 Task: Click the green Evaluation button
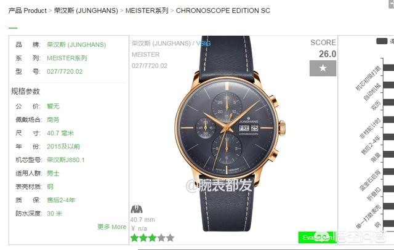click(x=317, y=238)
